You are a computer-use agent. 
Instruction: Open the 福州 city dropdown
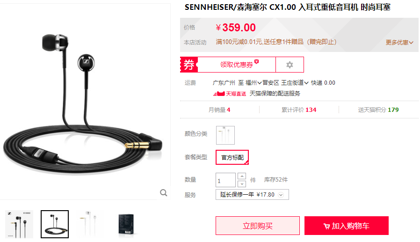(x=253, y=83)
